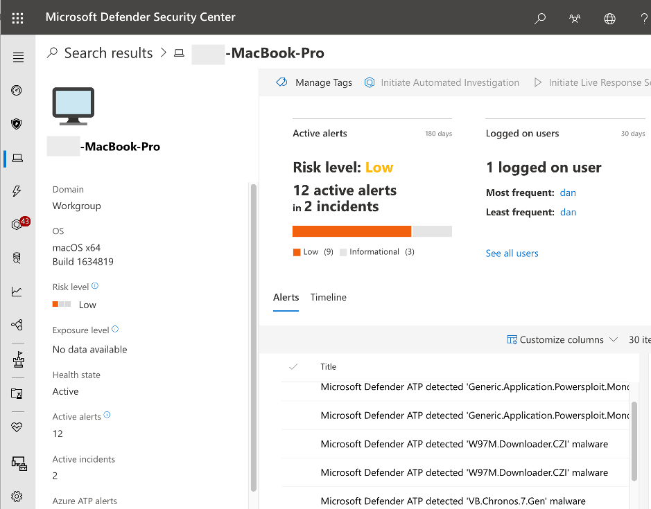Viewport: 651px width, 509px height.
Task: Switch to the Alerts tab
Action: pyautogui.click(x=286, y=297)
